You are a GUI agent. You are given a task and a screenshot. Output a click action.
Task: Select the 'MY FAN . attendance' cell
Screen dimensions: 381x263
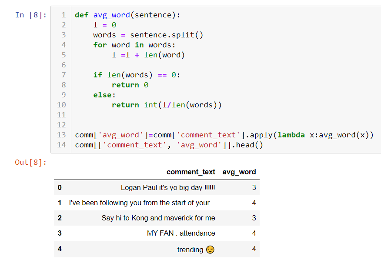pos(181,233)
